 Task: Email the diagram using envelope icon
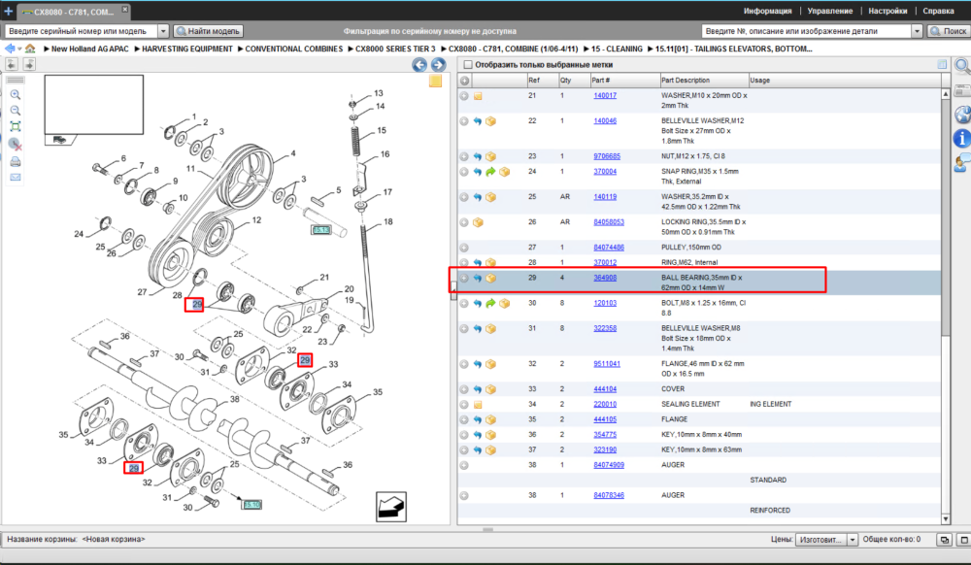[16, 177]
